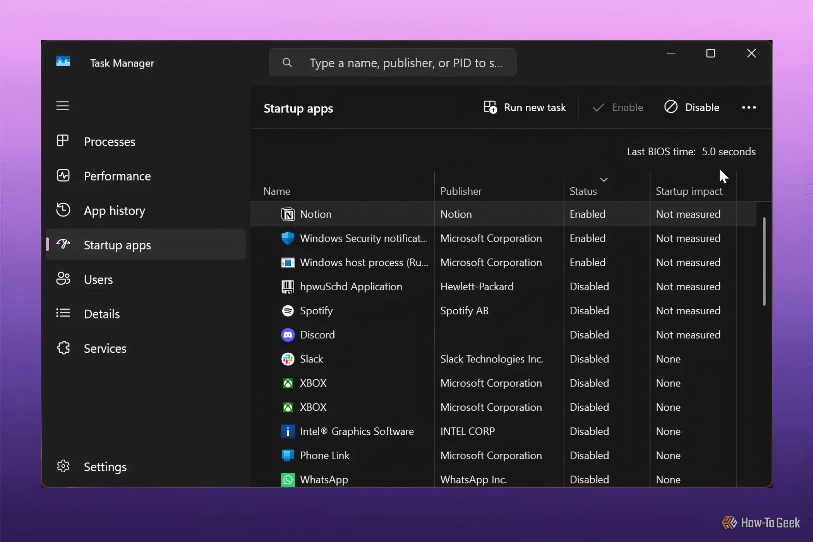Click the Notion app icon
The image size is (813, 542).
pos(288,214)
